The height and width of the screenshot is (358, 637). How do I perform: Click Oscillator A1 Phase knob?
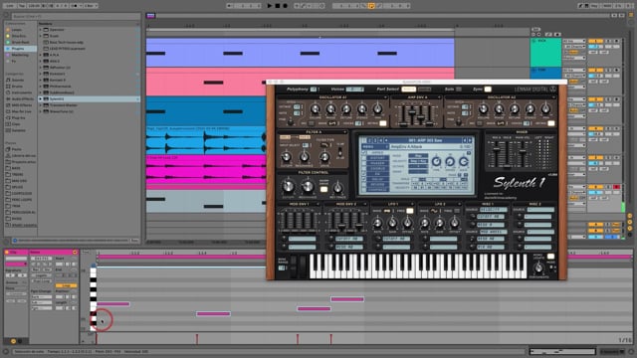pos(330,108)
